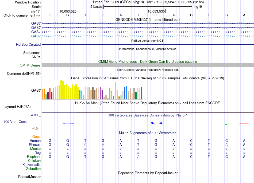Click 'chr17:10,053,524-10,053,535 (12 bp)' position text
This screenshot has width=254, height=183.
(175, 2)
